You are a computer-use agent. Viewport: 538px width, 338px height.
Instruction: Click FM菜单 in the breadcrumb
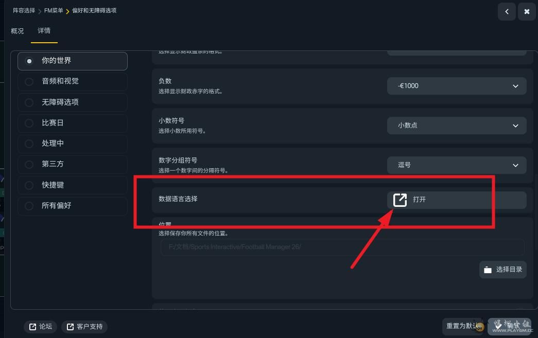click(x=54, y=11)
